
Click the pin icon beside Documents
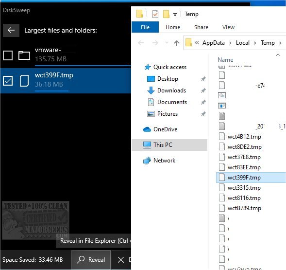(203, 102)
